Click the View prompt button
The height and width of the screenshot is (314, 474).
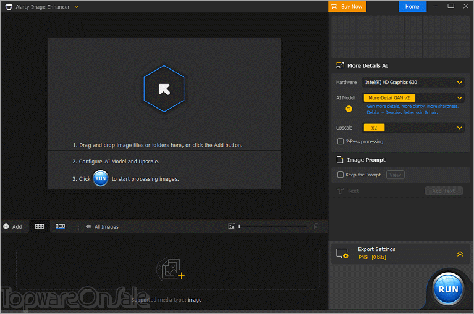coord(395,175)
